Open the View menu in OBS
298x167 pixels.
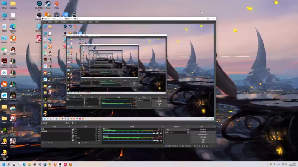pos(56,22)
